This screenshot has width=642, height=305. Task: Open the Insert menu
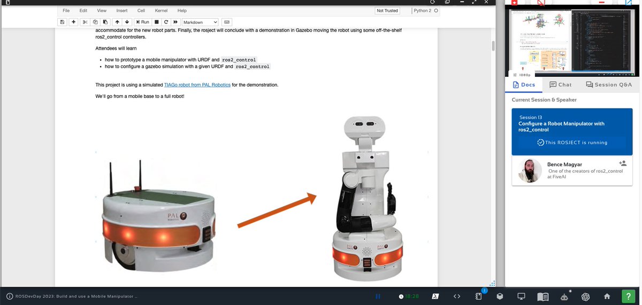pyautogui.click(x=122, y=11)
